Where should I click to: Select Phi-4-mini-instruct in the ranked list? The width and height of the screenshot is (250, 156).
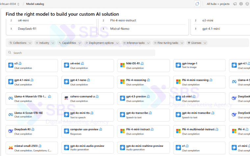click(123, 20)
